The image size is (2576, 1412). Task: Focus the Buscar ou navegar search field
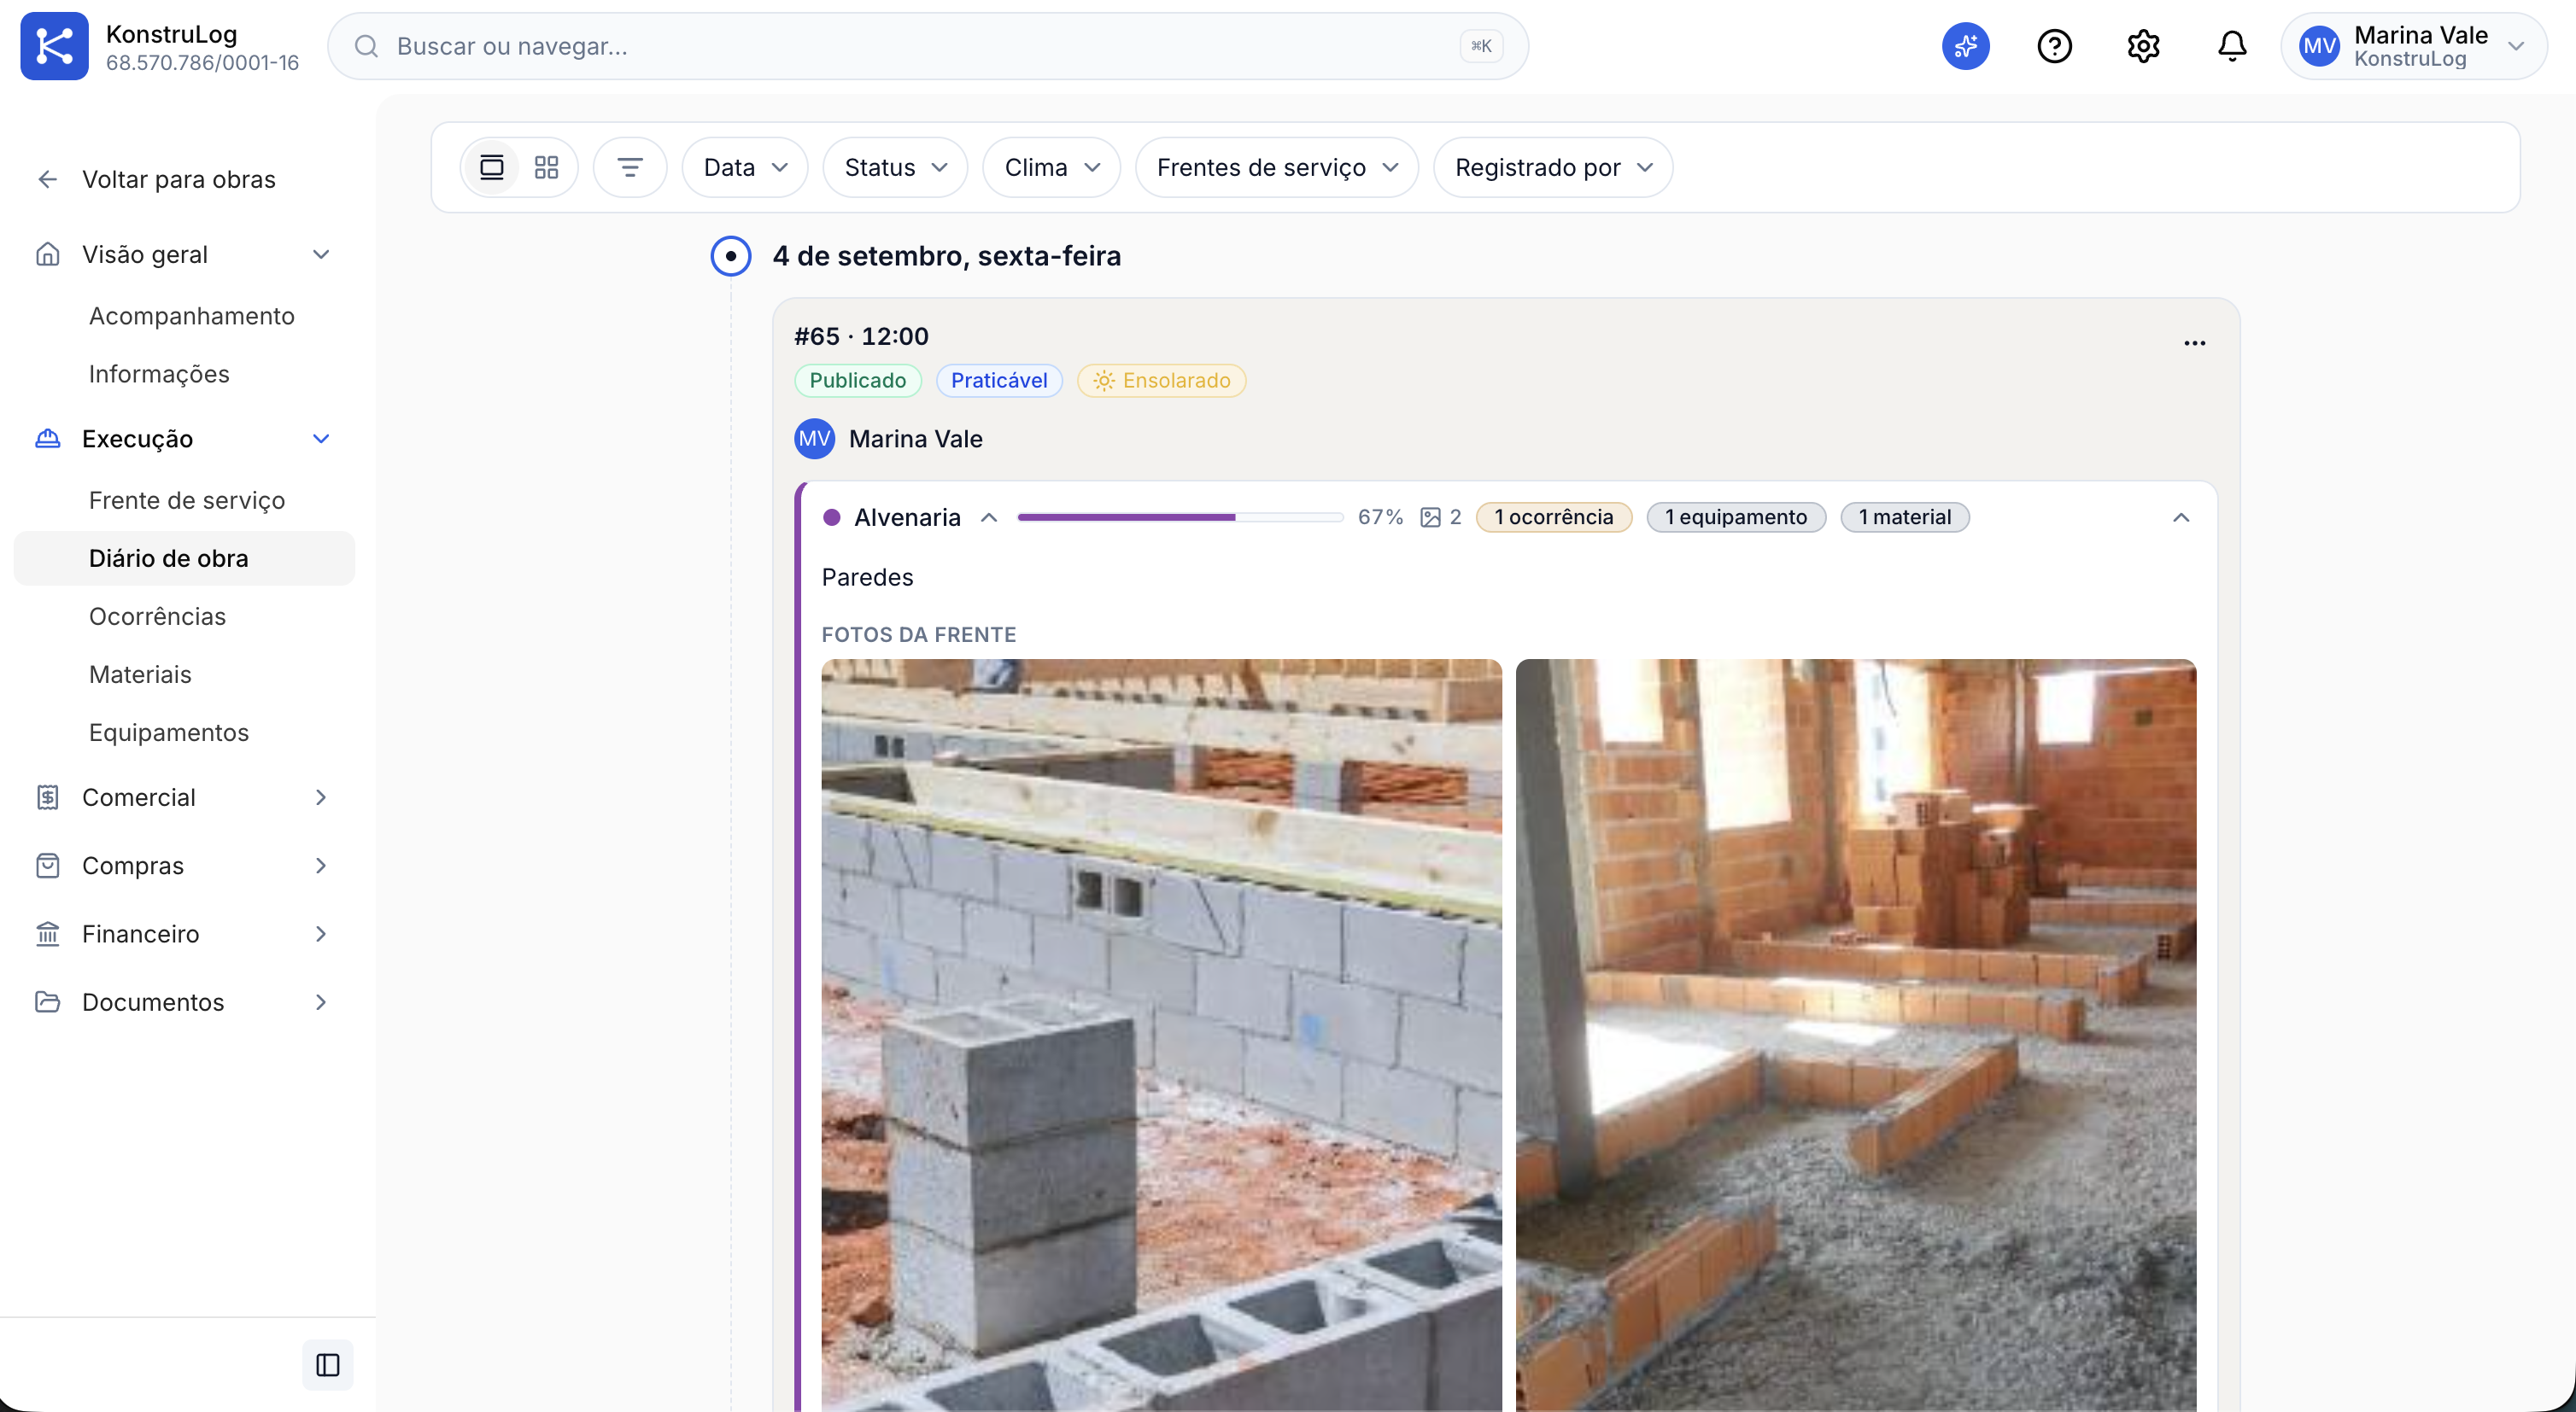coord(927,46)
